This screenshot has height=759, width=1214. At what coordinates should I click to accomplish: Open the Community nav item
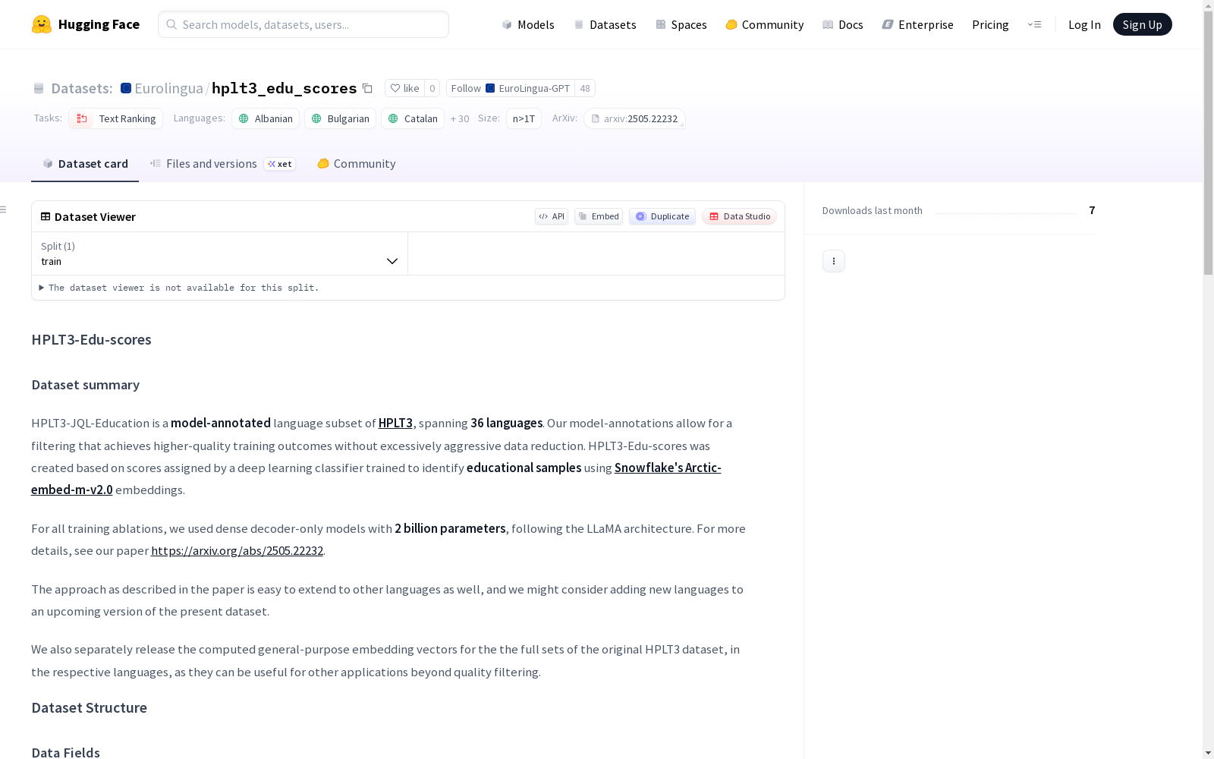click(765, 24)
